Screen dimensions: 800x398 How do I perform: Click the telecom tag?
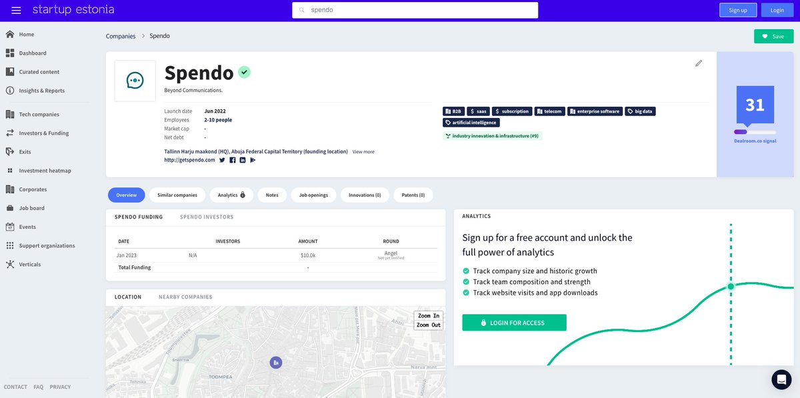coord(549,111)
